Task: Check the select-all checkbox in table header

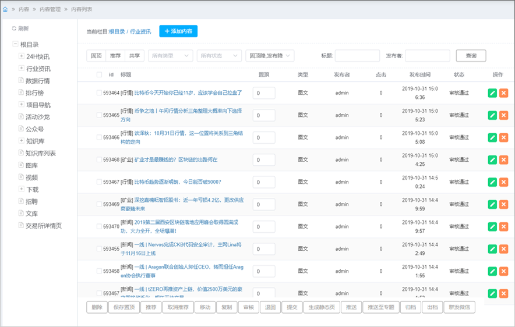Action: [x=99, y=74]
